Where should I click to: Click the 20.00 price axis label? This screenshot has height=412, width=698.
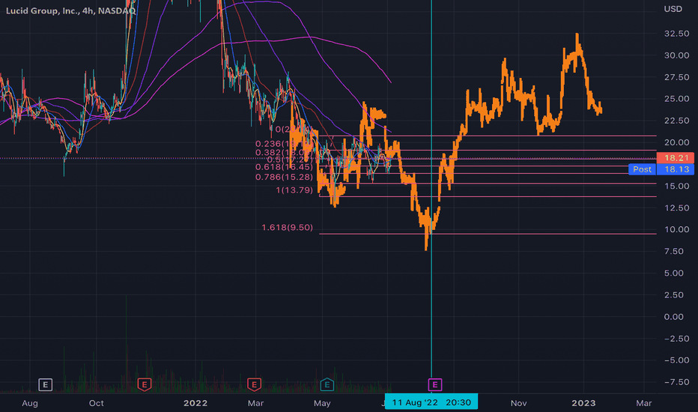click(x=676, y=142)
